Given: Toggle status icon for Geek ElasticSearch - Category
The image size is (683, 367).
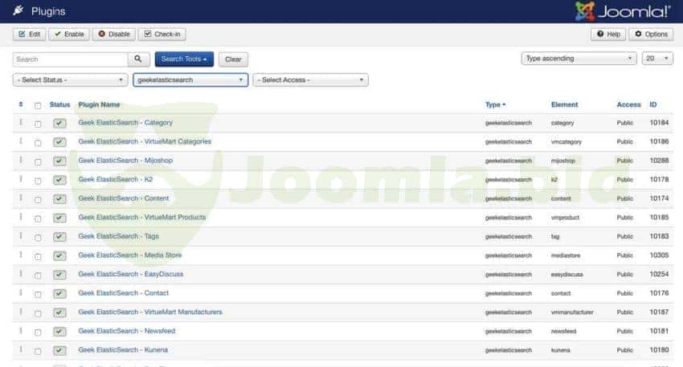Looking at the screenshot, I should tap(59, 123).
